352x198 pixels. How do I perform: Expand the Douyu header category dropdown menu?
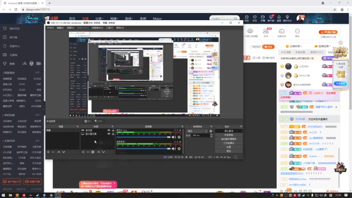[99, 18]
